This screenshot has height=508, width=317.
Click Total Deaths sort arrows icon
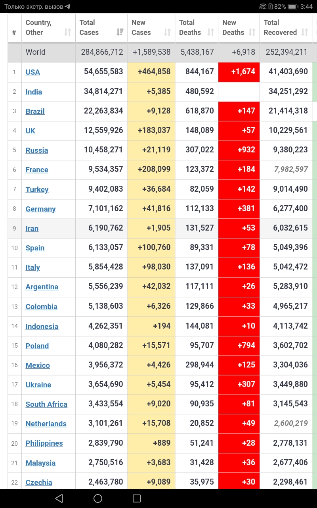pyautogui.click(x=210, y=33)
